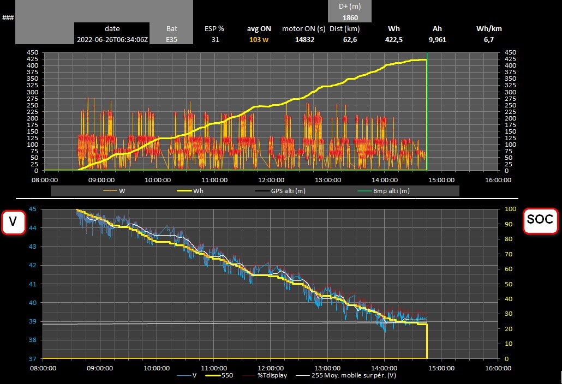Click the 60 label on the SOC axis

(509, 269)
